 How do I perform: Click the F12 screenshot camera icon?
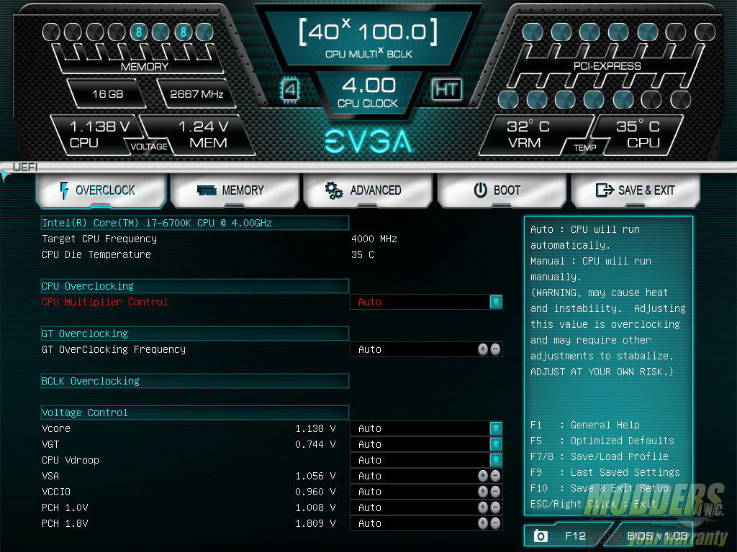[541, 535]
